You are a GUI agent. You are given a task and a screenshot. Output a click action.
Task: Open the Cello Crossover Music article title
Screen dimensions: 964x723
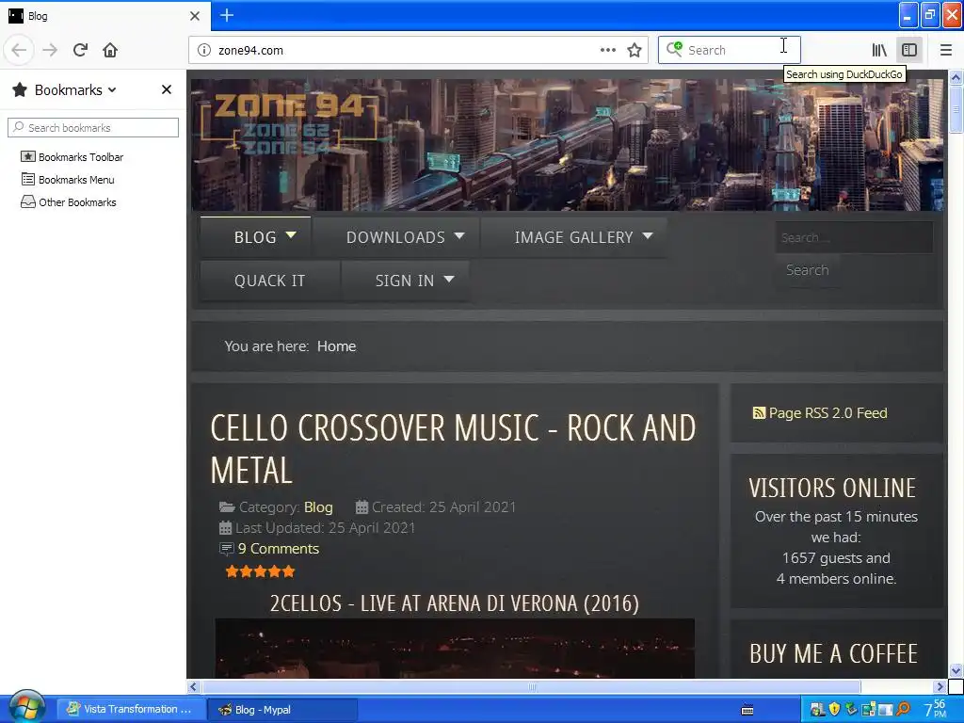point(454,449)
